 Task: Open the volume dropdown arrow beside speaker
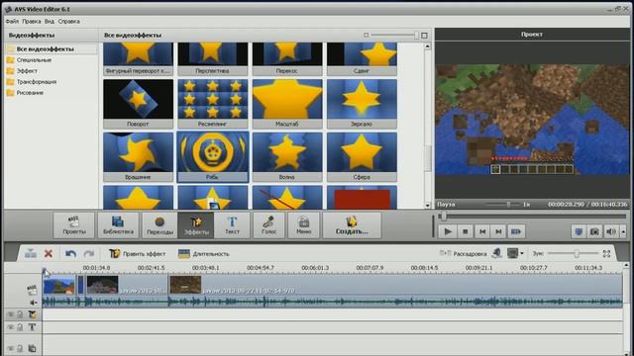[x=623, y=231]
